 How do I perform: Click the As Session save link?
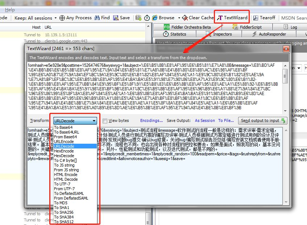click(205, 120)
